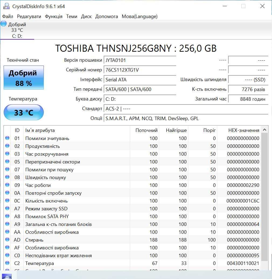Viewport: 272px width, 279px height.
Task: Click the firmware version field JYTA0101
Action: point(140,60)
